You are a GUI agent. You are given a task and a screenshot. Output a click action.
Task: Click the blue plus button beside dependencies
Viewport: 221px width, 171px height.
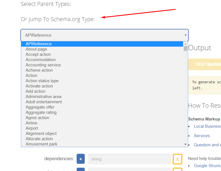click(81, 159)
